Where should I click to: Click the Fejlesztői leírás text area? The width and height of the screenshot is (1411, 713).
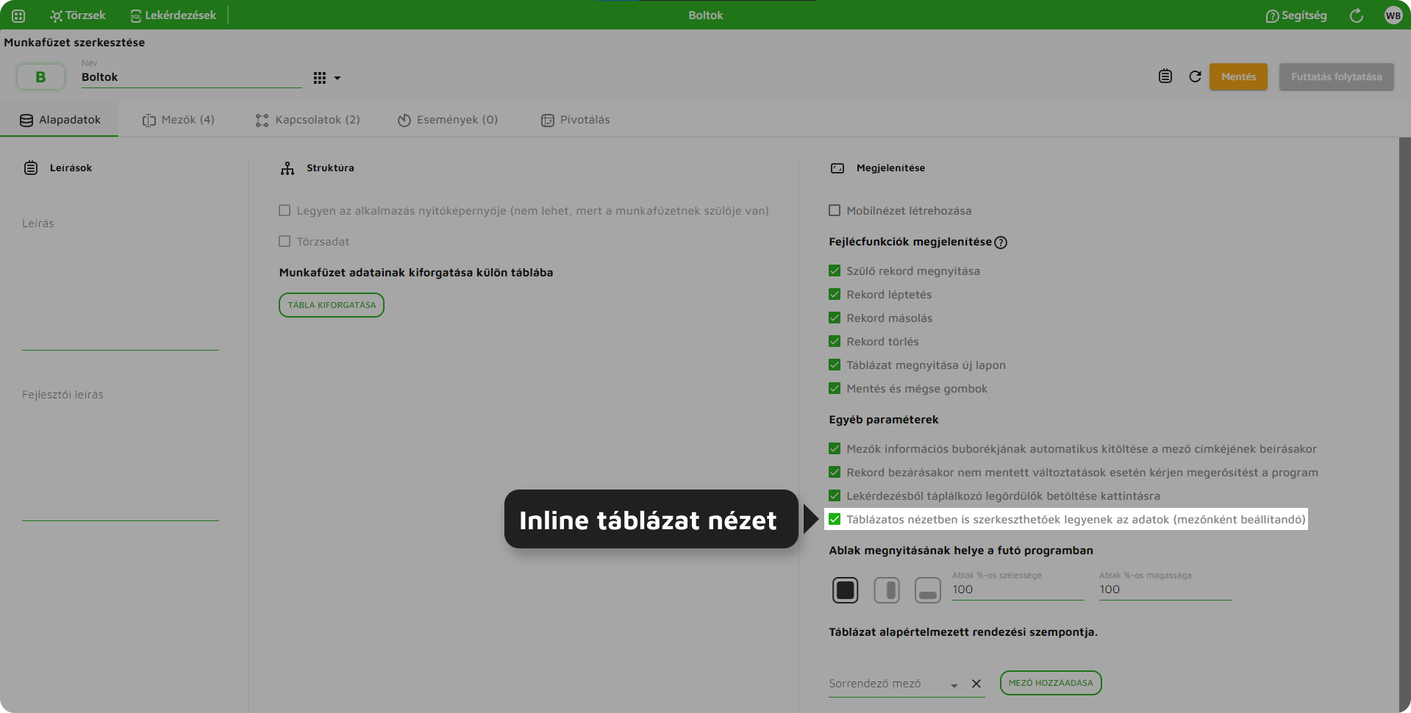click(121, 454)
